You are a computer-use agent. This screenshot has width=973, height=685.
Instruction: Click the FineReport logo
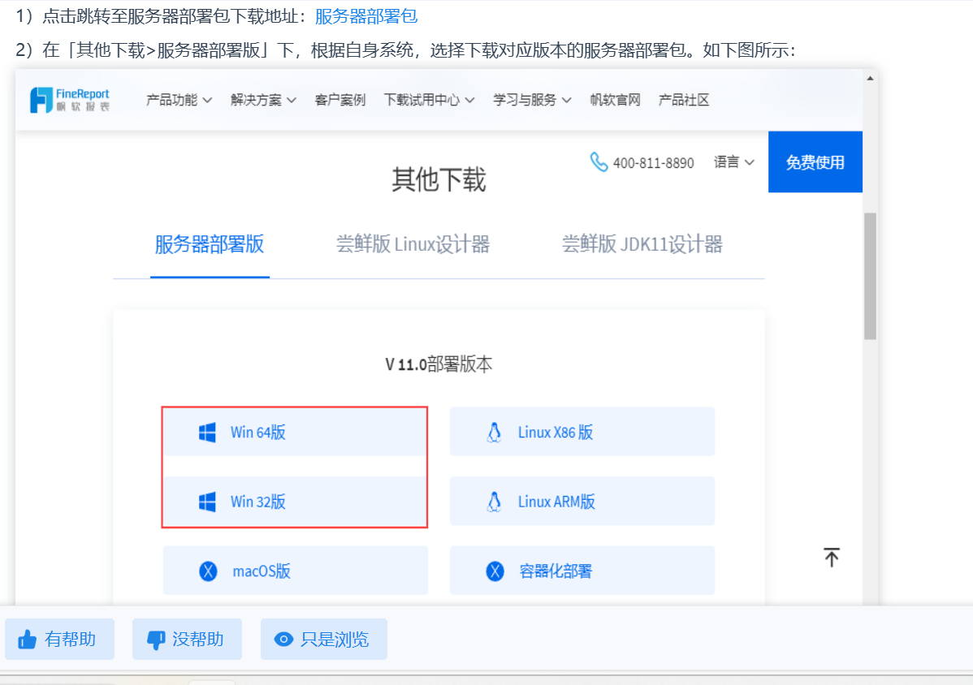point(70,100)
